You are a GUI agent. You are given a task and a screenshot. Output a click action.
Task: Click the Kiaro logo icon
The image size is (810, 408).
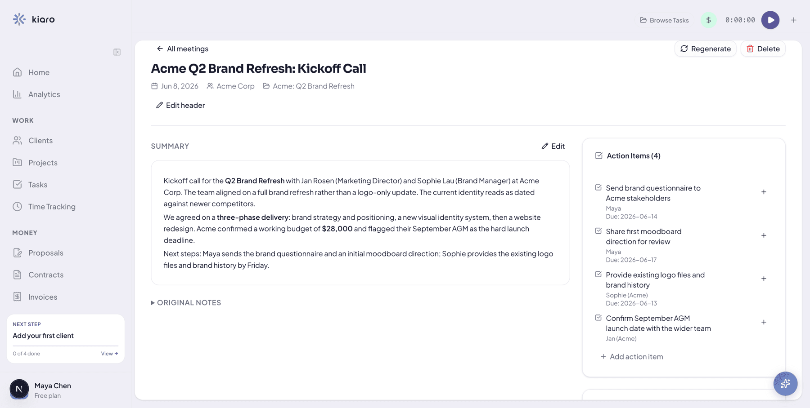(19, 19)
